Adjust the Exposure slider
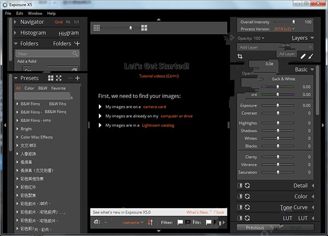 click(x=278, y=105)
